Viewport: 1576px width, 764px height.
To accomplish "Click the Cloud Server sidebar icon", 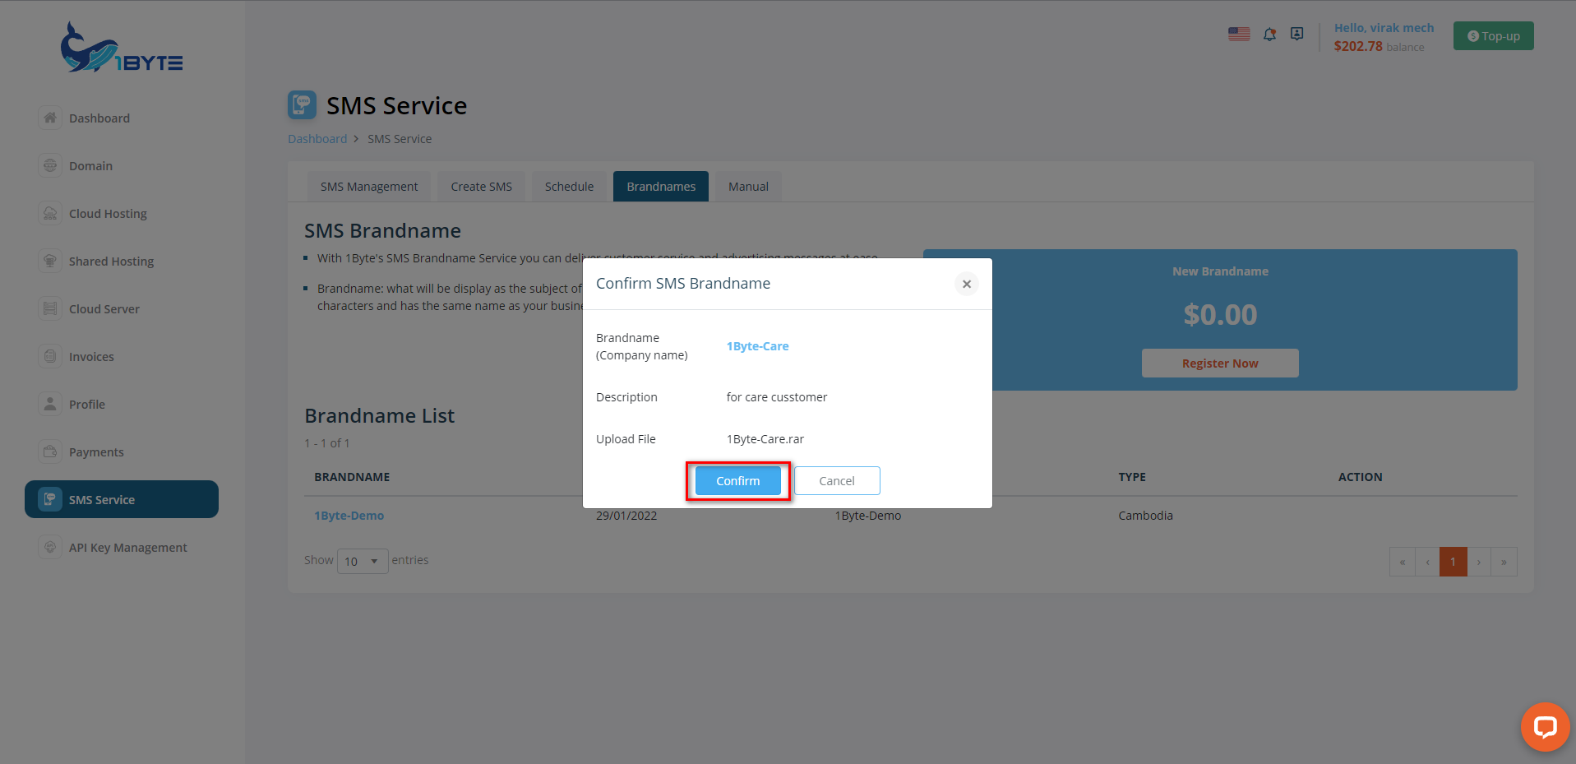I will coord(50,308).
